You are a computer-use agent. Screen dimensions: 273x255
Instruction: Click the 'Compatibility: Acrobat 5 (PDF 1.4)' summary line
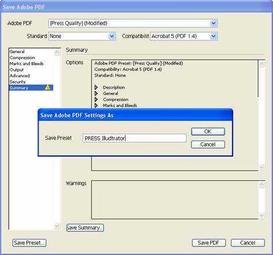[x=128, y=69]
